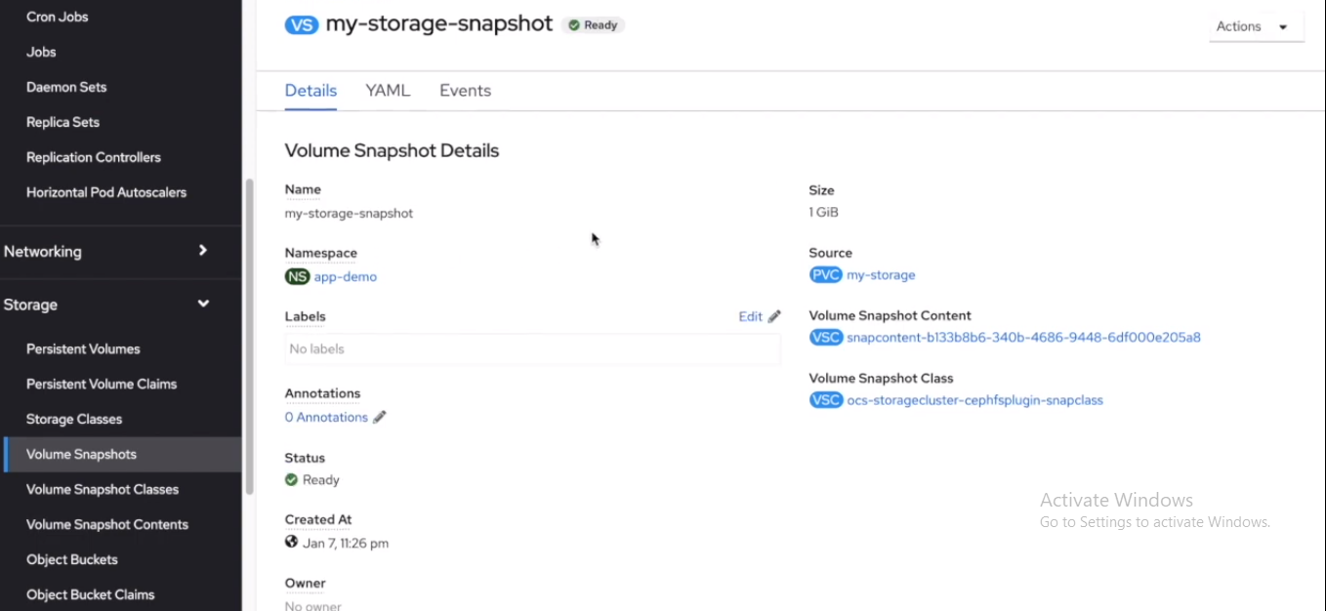
Task: Open the ocs-storagecluster-cephfsplugin-snapclass link
Action: (974, 400)
